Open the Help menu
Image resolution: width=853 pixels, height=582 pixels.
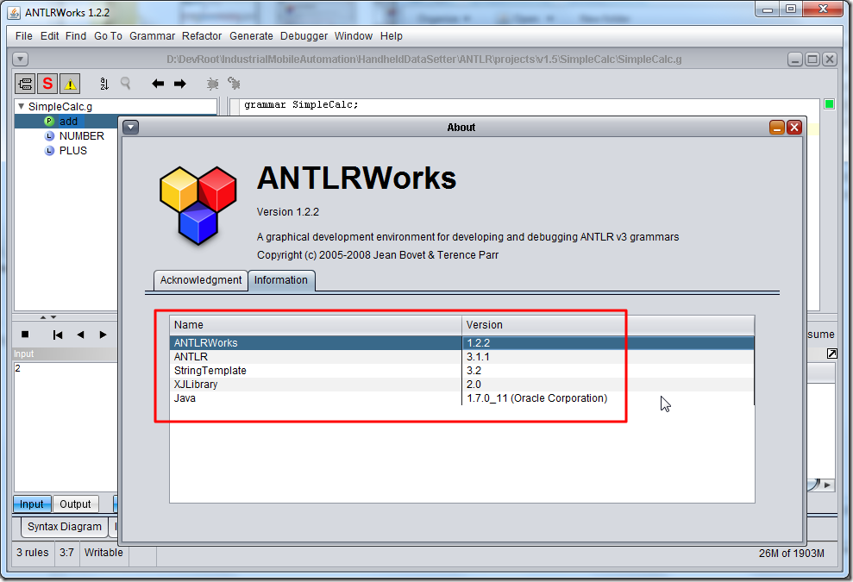click(392, 36)
